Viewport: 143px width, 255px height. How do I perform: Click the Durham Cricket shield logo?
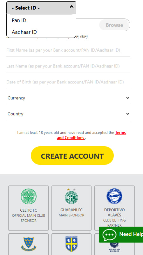coord(71,244)
